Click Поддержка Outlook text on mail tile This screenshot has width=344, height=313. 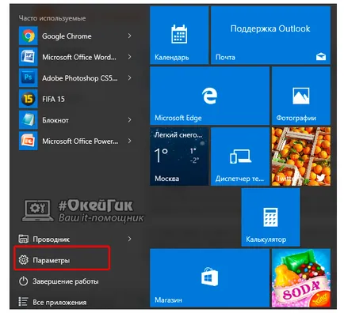tap(270, 28)
